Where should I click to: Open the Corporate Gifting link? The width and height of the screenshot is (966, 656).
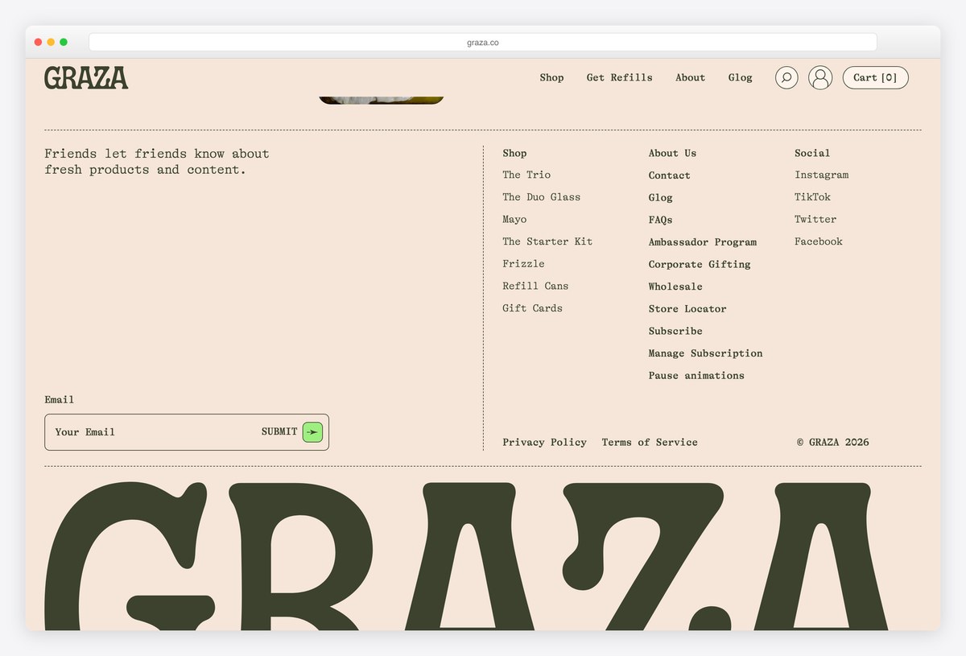click(x=700, y=264)
